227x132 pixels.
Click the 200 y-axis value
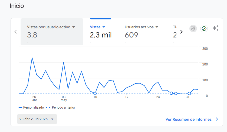point(205,64)
